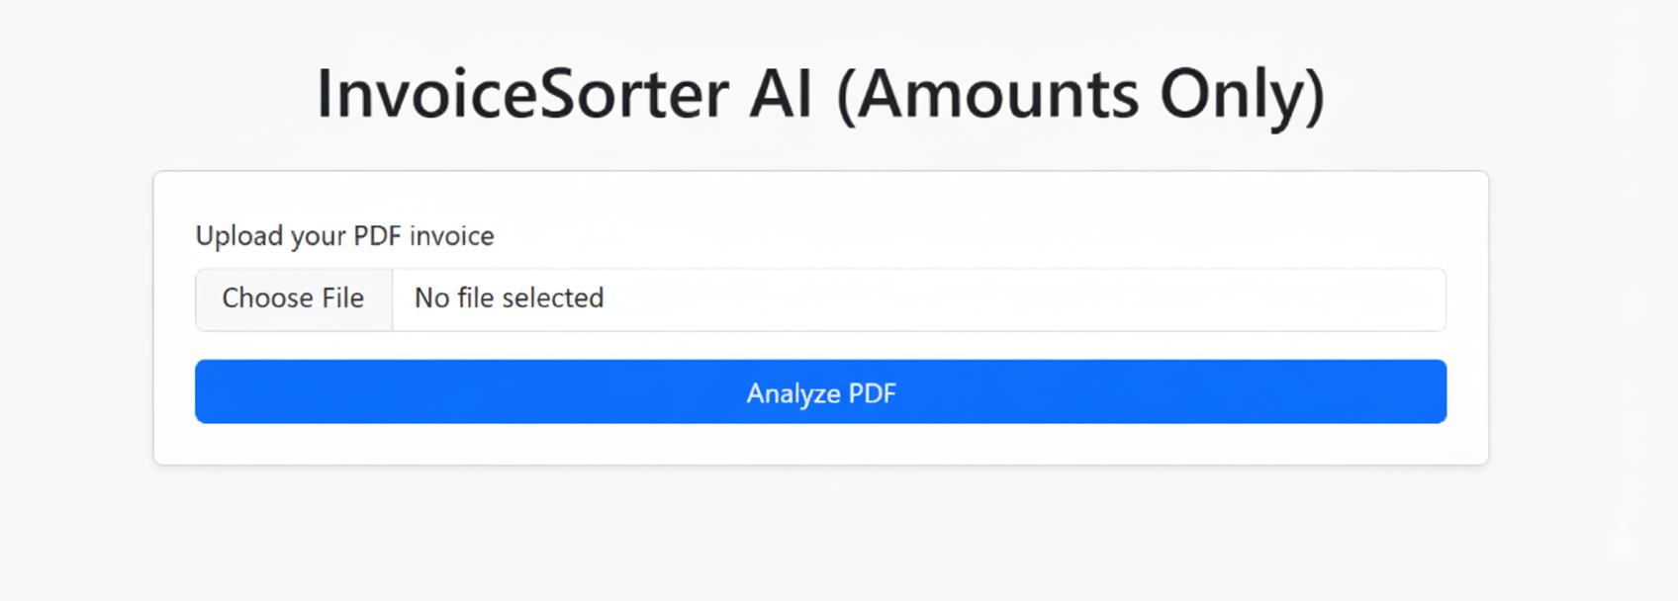The image size is (1678, 601).
Task: Click the Upload your PDF invoice label
Action: click(x=344, y=236)
